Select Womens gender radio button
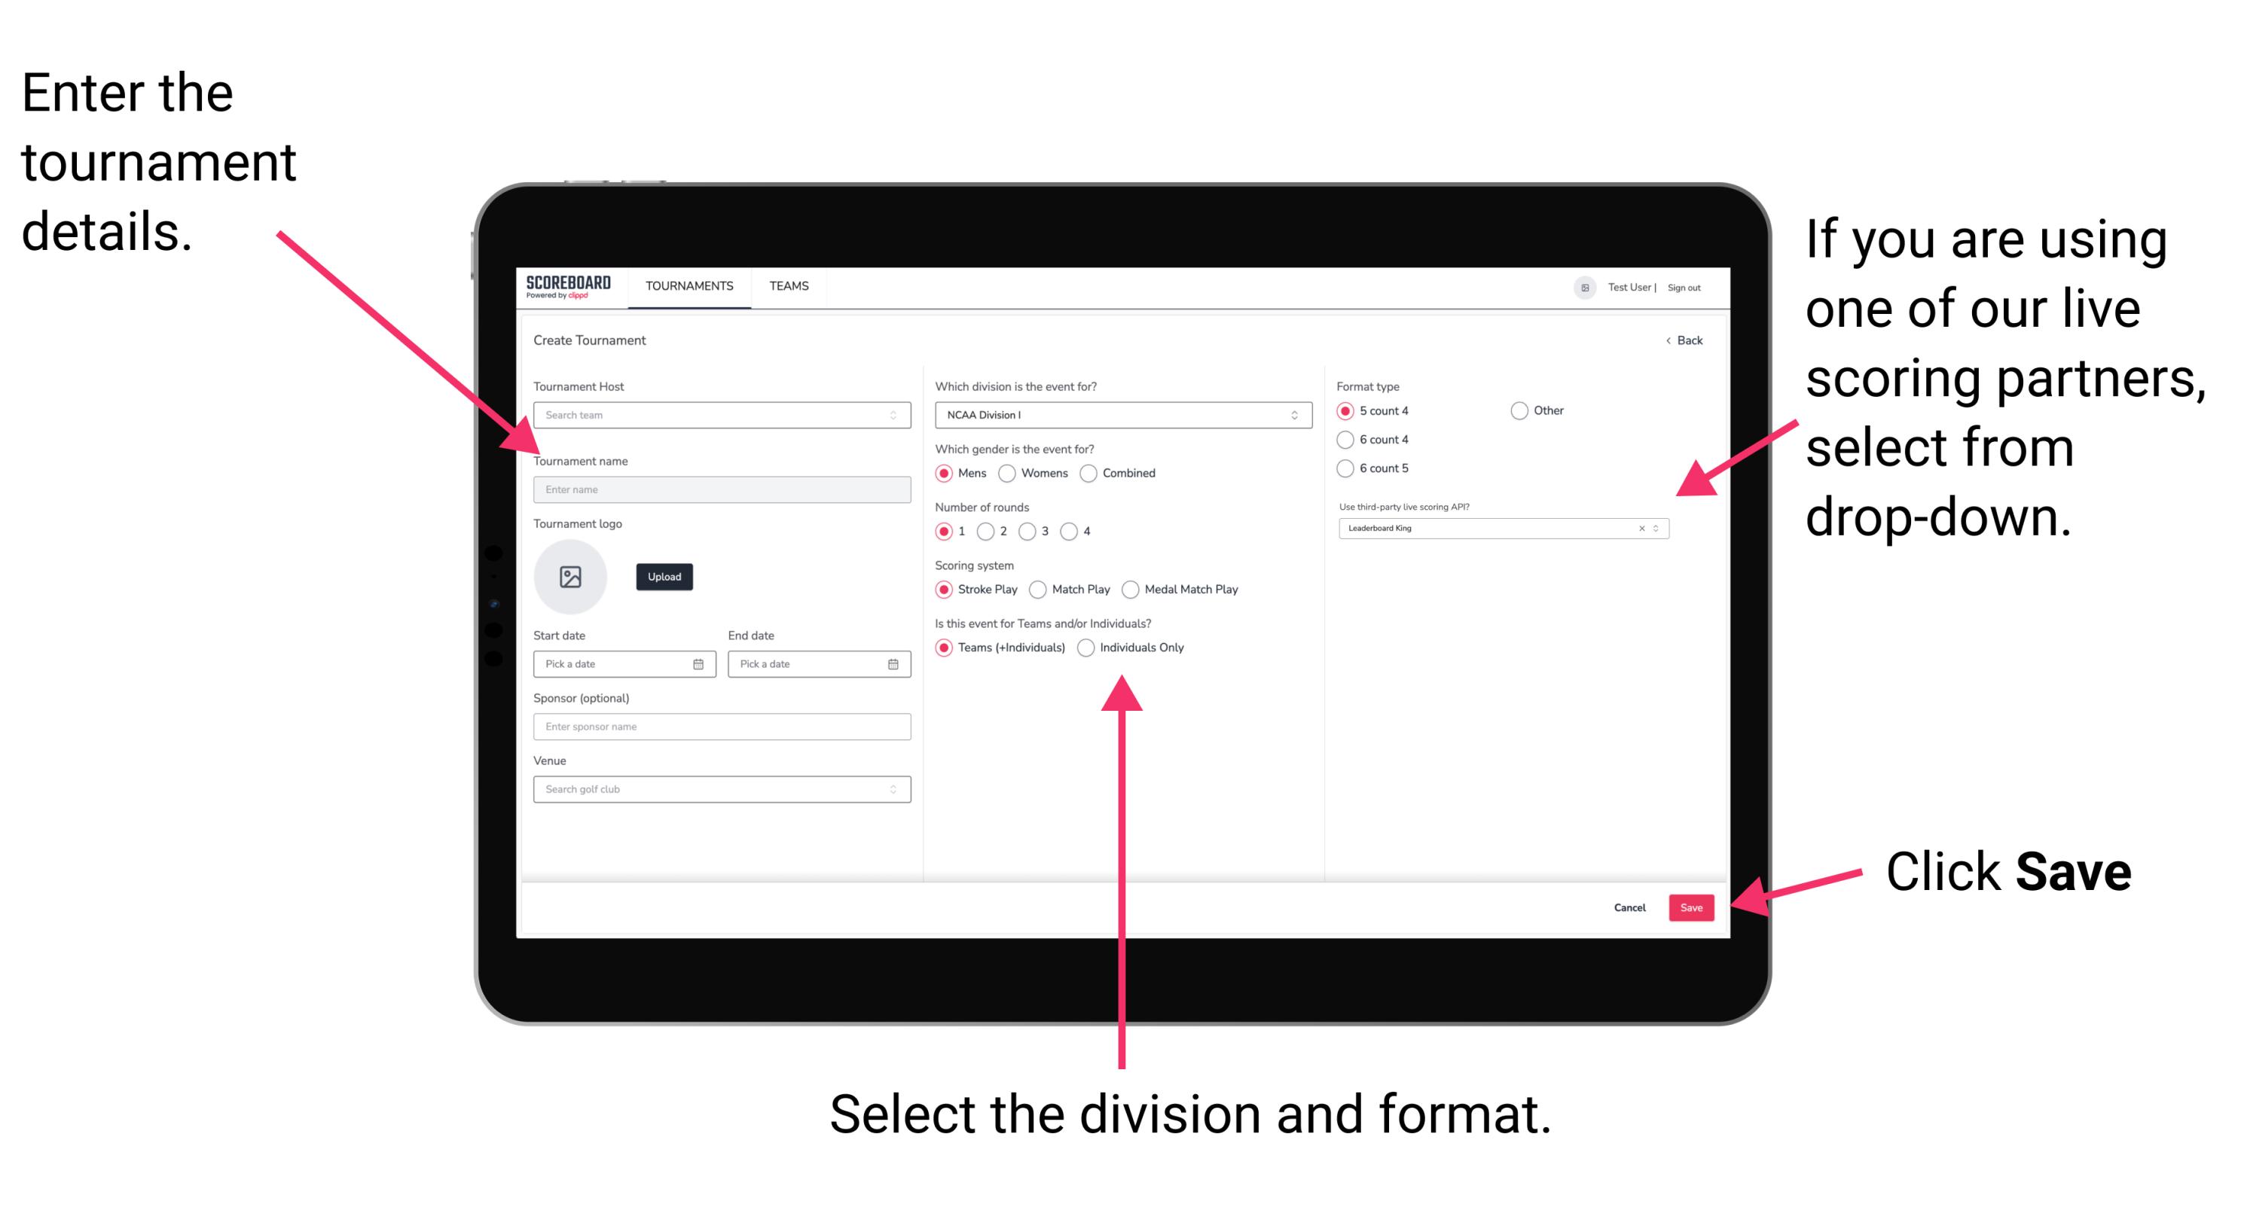This screenshot has width=2244, height=1207. pyautogui.click(x=1007, y=473)
